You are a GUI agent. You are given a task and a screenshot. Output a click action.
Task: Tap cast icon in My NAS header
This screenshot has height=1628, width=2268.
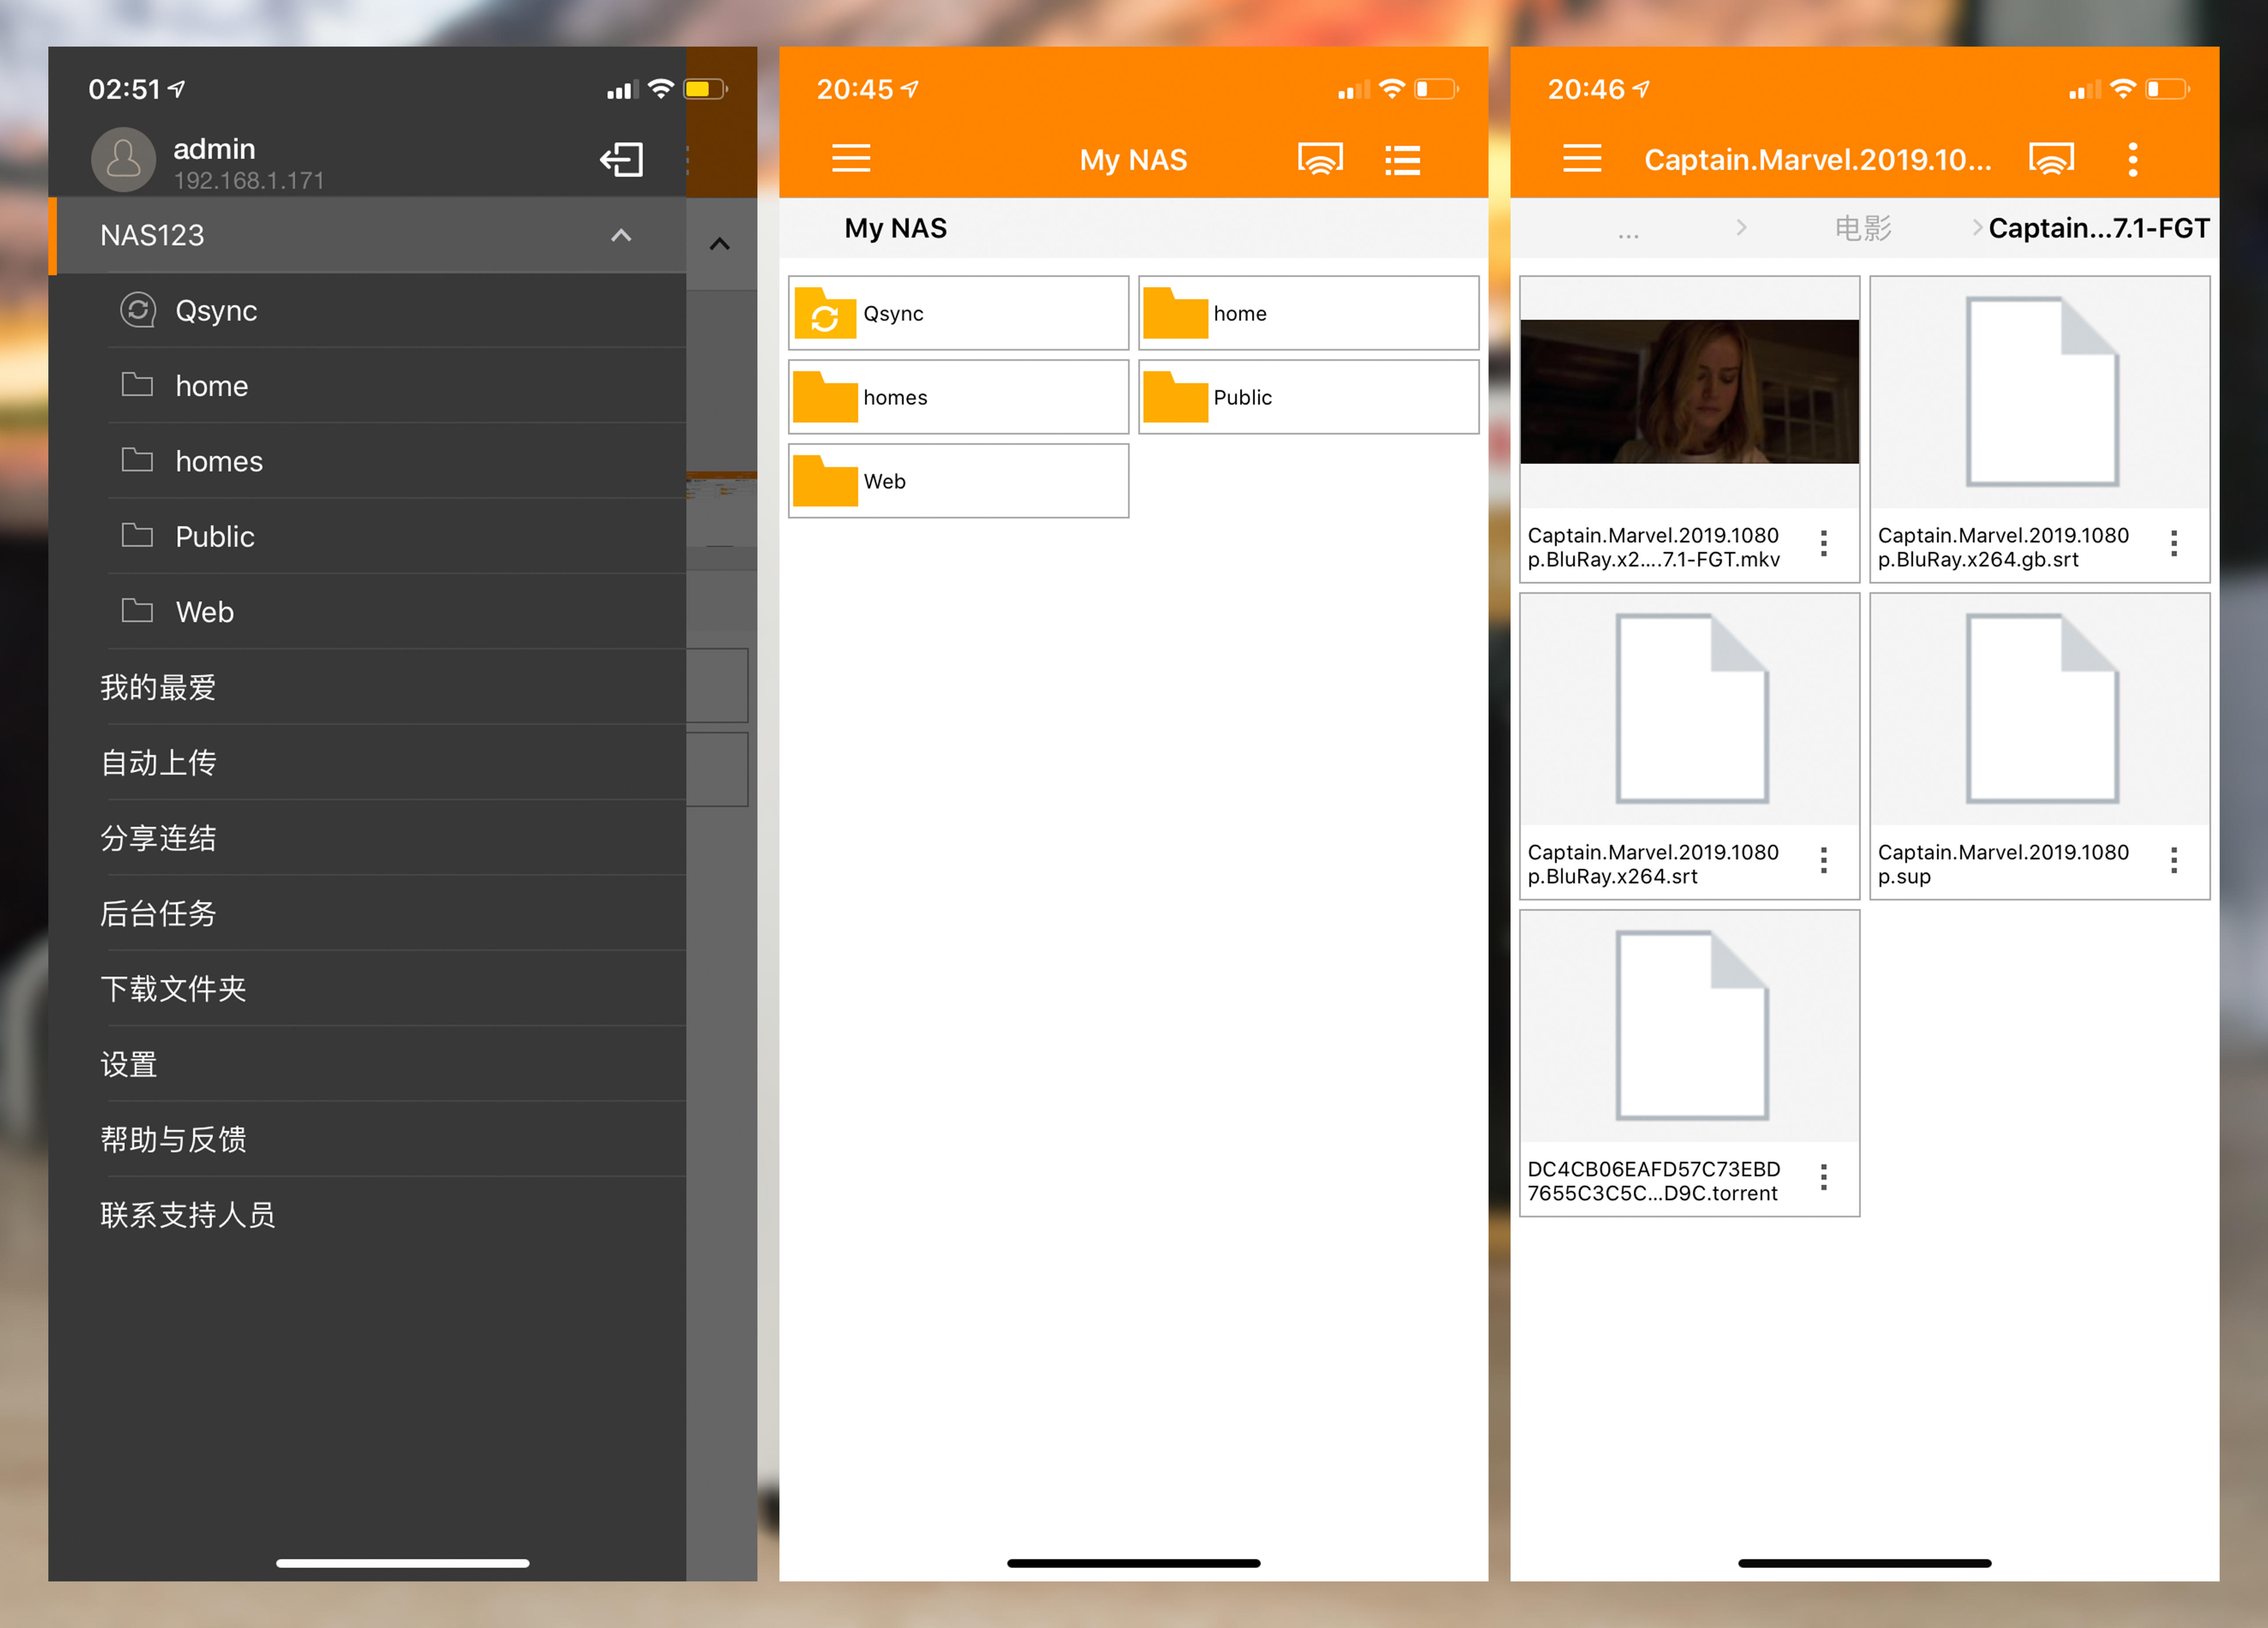tap(1320, 158)
